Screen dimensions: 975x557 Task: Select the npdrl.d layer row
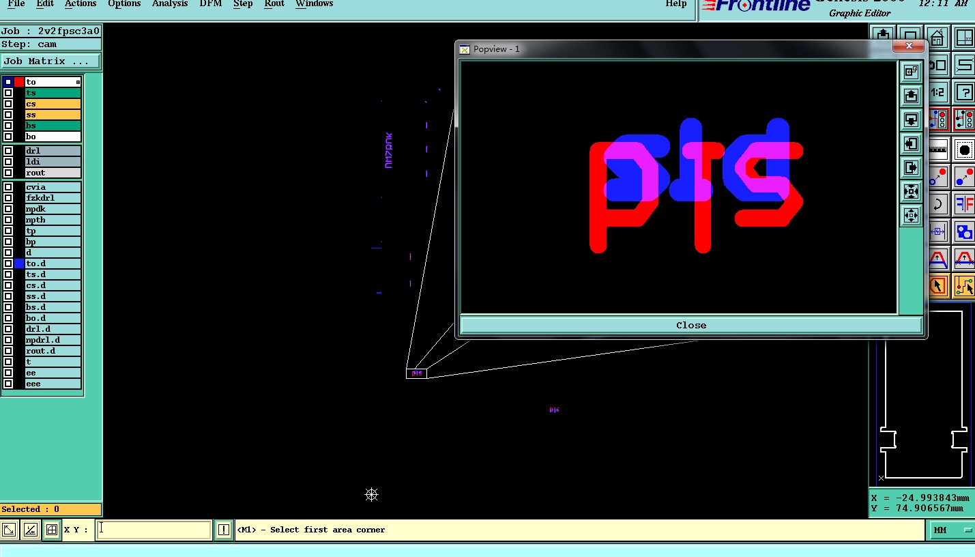point(53,340)
